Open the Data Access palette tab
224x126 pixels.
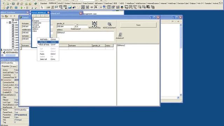tap(76, 3)
